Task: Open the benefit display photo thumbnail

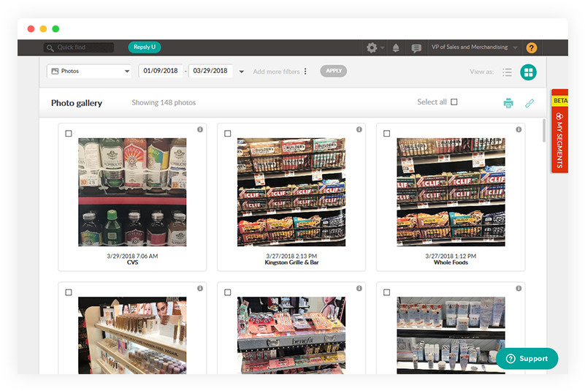Action: [291, 335]
